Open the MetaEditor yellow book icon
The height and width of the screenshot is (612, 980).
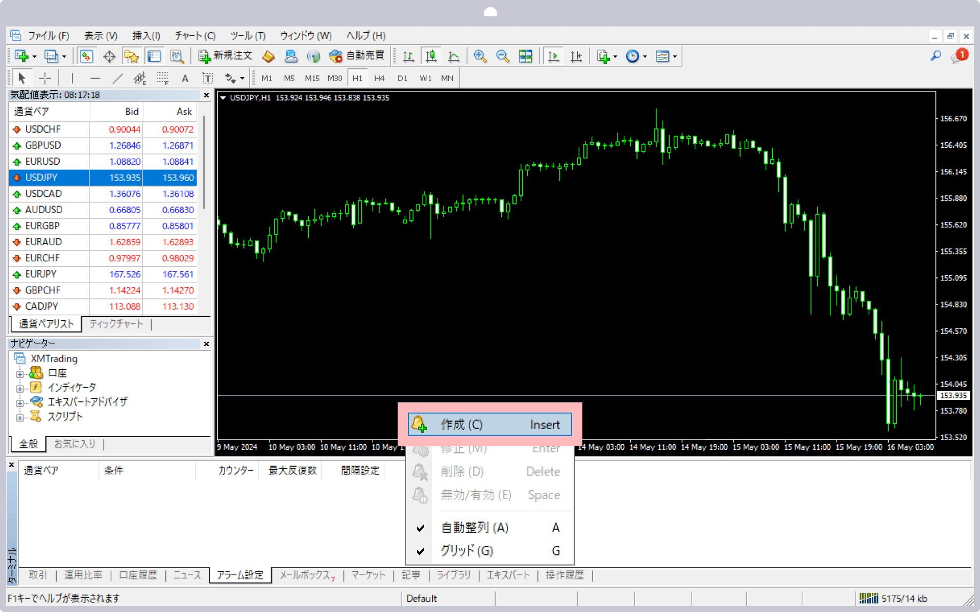pyautogui.click(x=268, y=56)
